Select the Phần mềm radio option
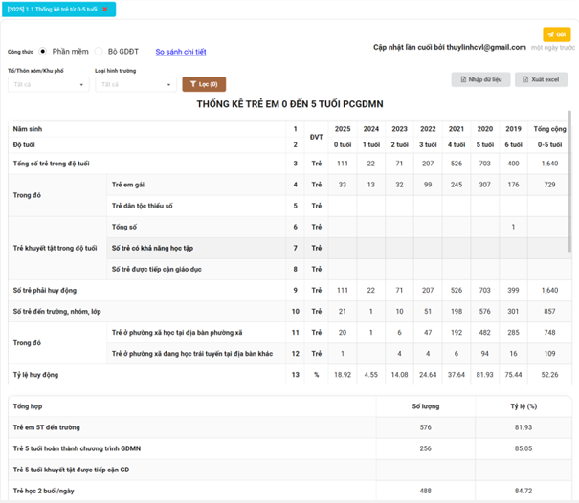The image size is (579, 503). pos(44,52)
